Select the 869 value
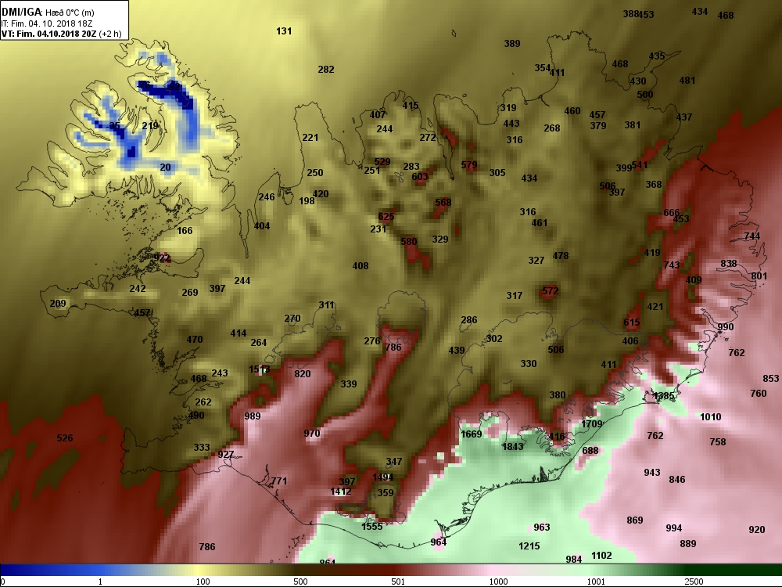 [x=634, y=520]
